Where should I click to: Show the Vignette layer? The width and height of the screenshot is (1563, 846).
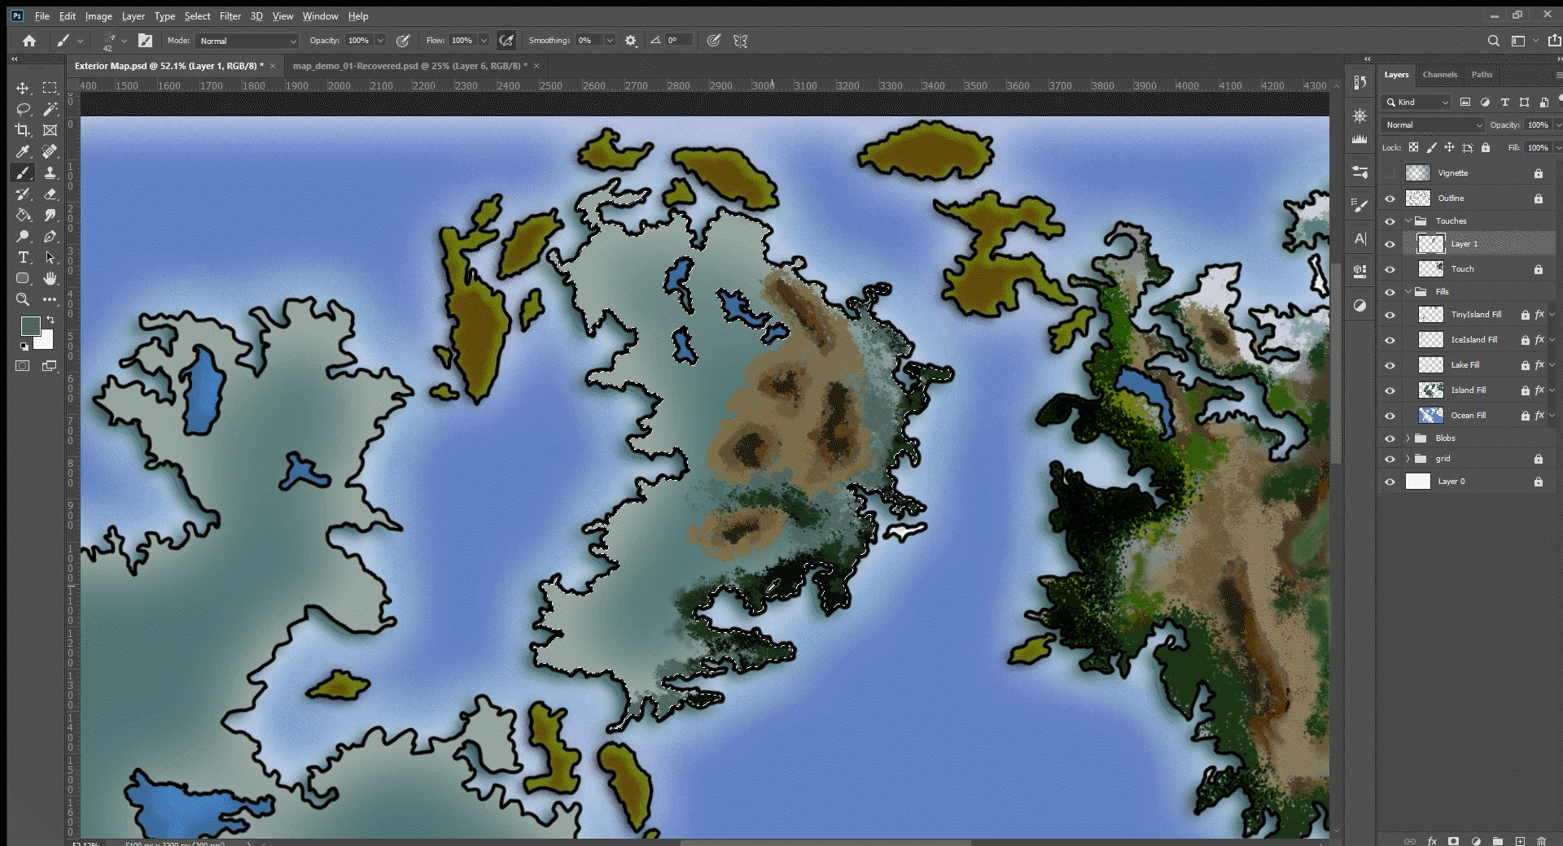click(1390, 172)
